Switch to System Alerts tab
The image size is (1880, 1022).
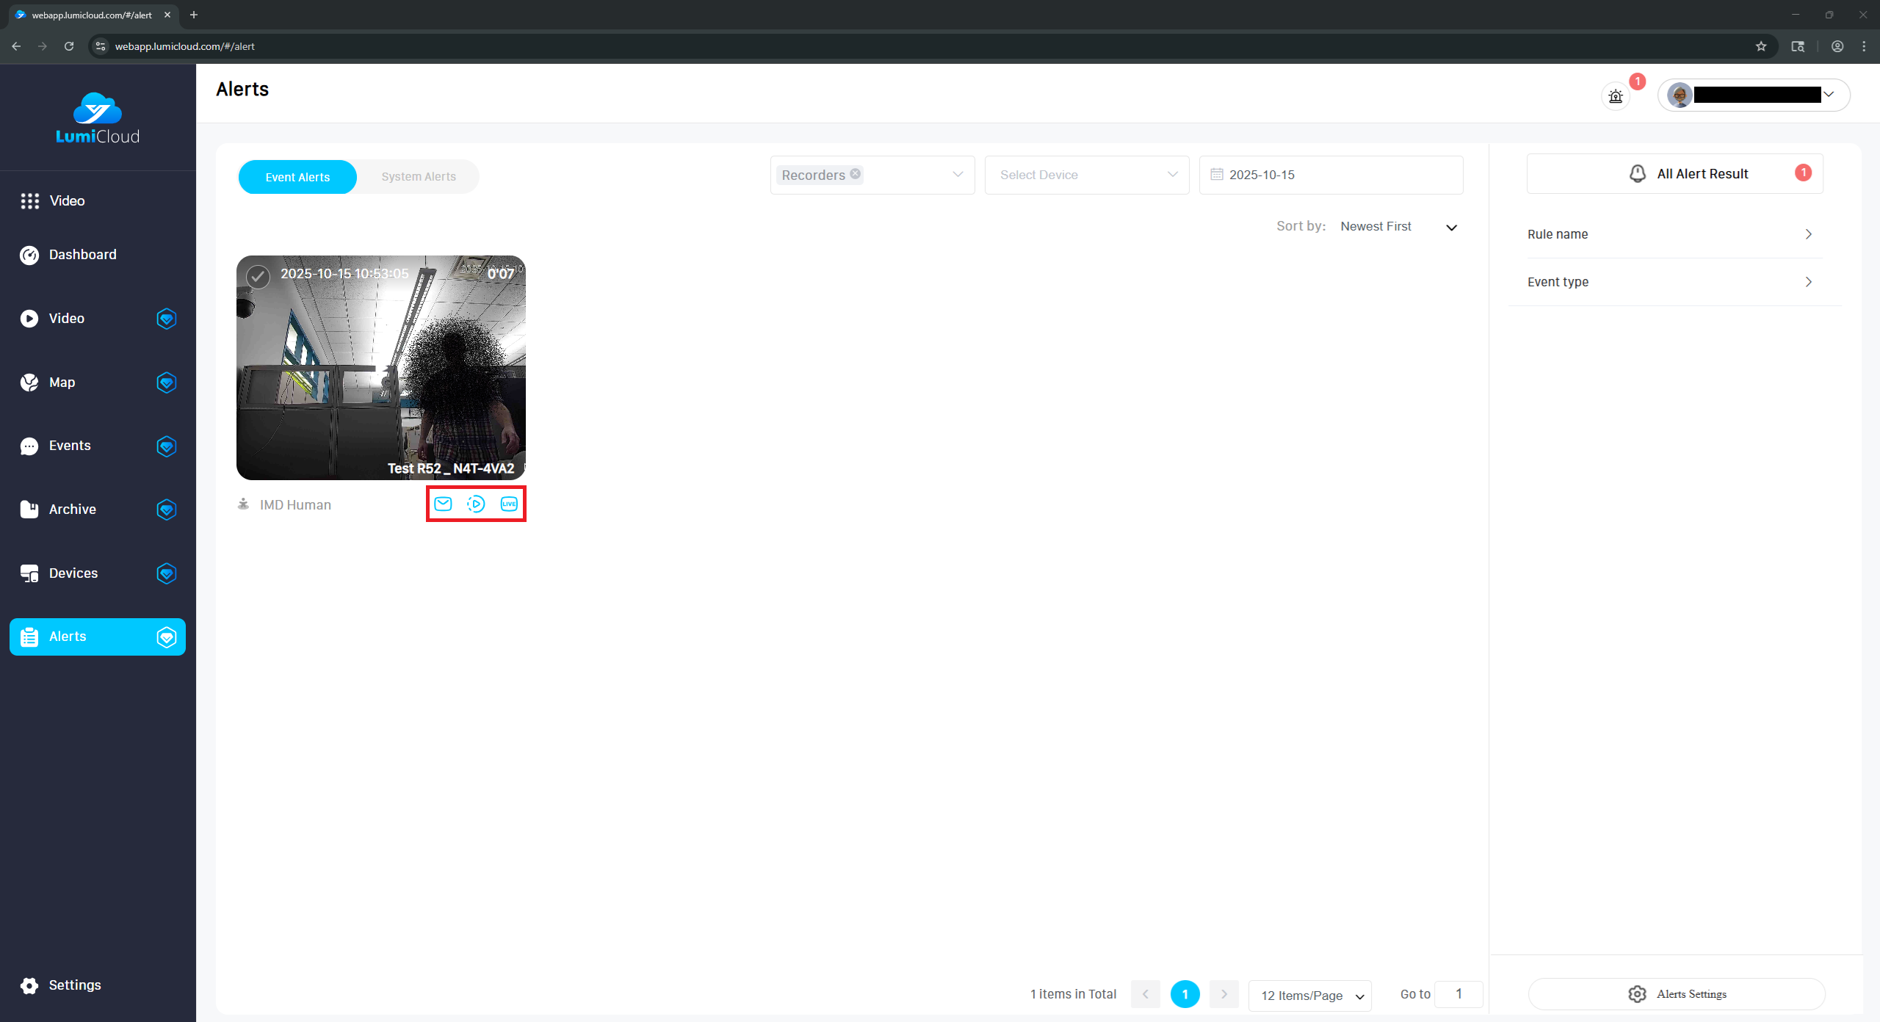pyautogui.click(x=419, y=177)
